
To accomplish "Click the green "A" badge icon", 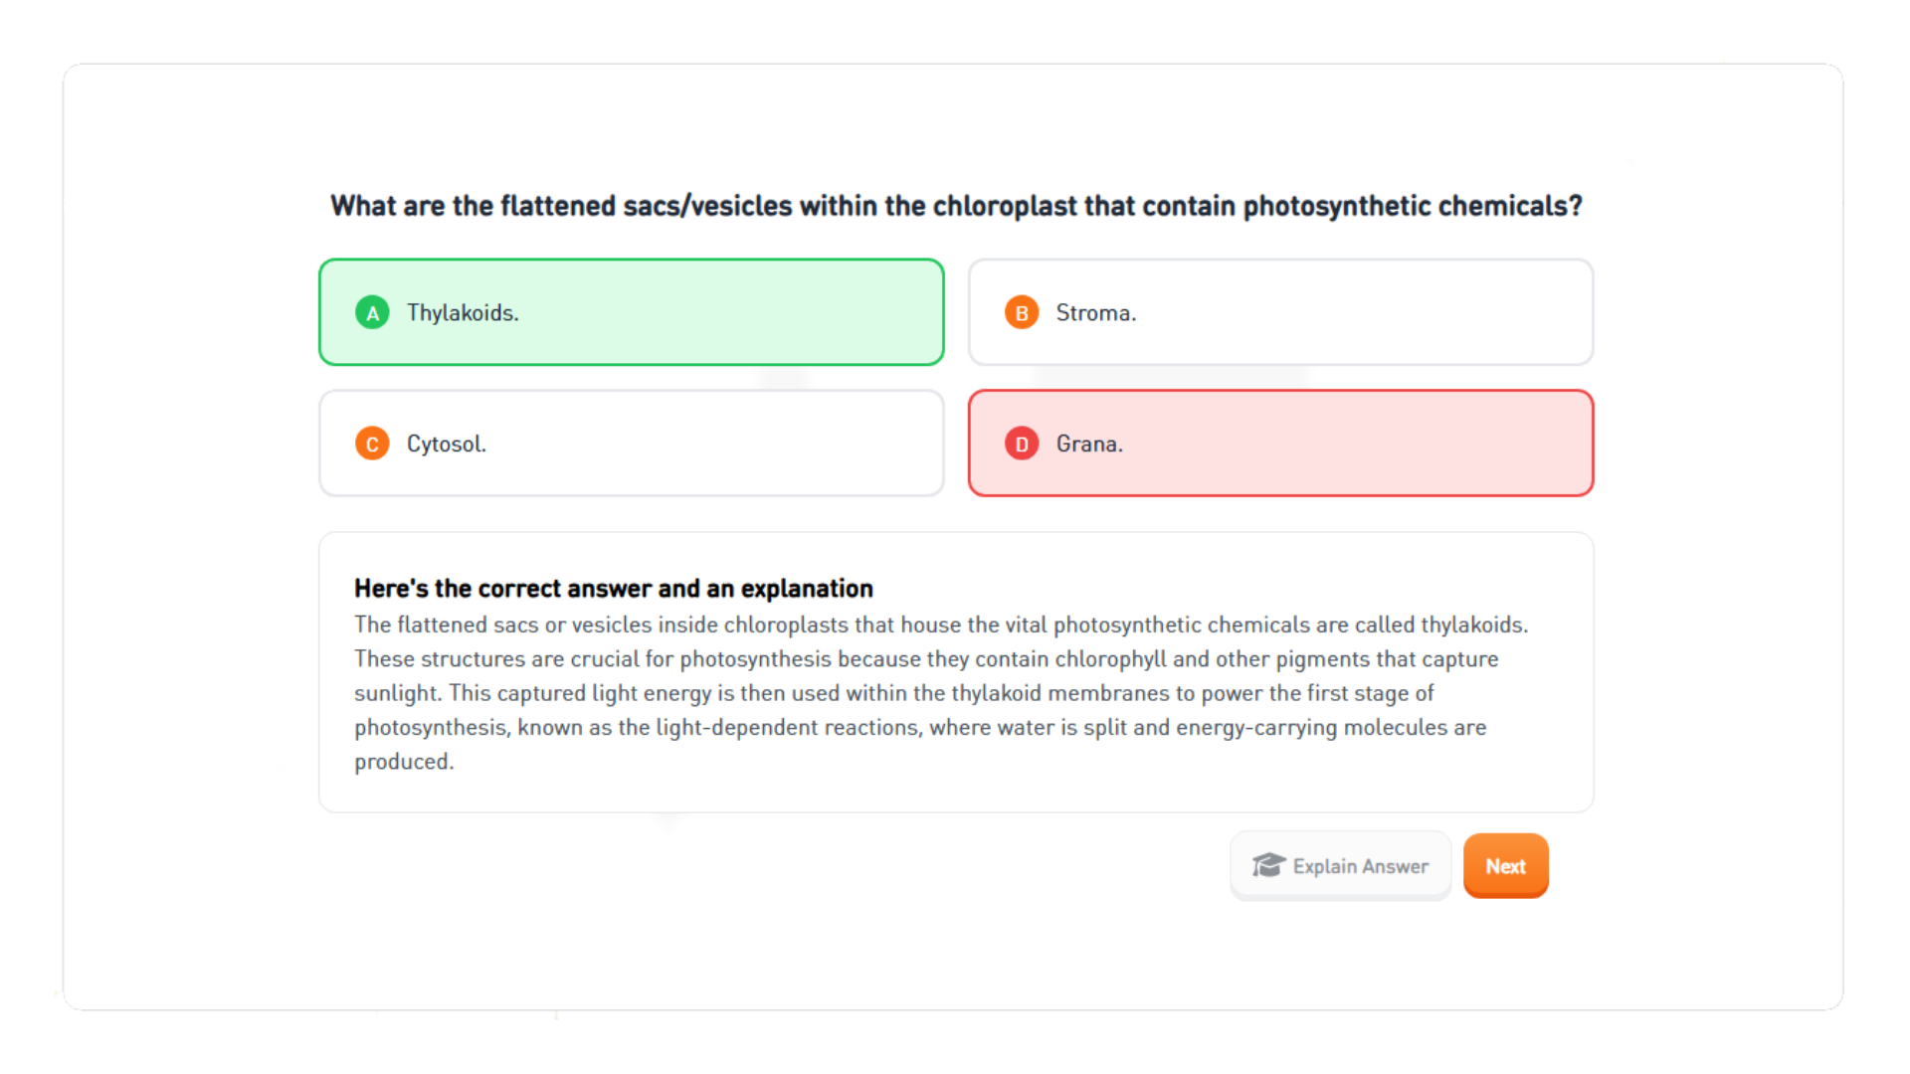I will coord(372,311).
